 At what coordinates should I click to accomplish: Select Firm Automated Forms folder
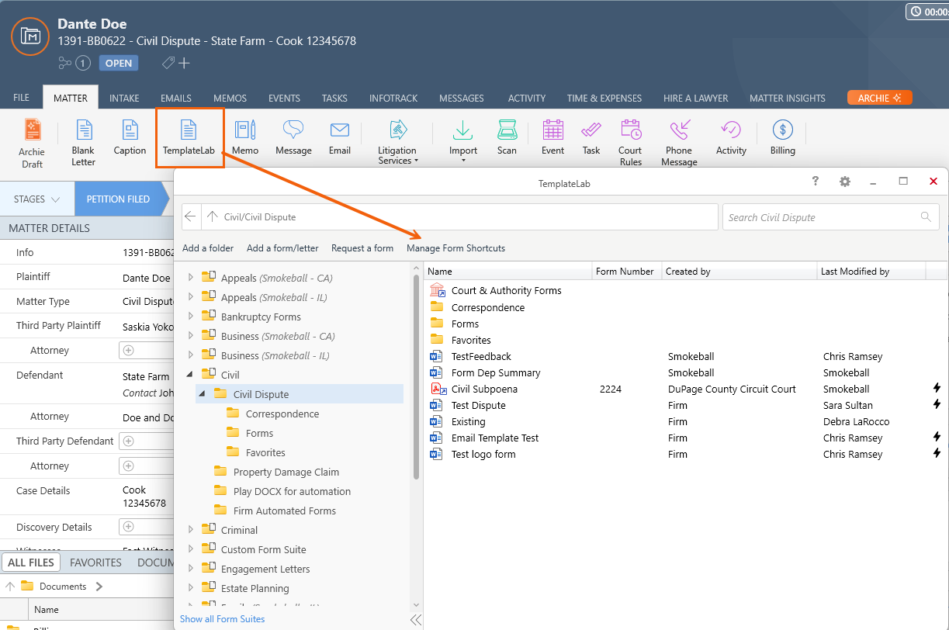[x=285, y=511]
